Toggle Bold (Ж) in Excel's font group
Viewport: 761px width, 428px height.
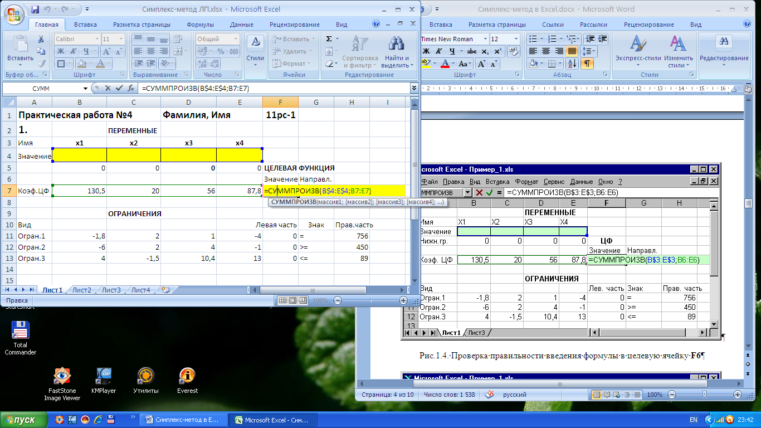[60, 51]
